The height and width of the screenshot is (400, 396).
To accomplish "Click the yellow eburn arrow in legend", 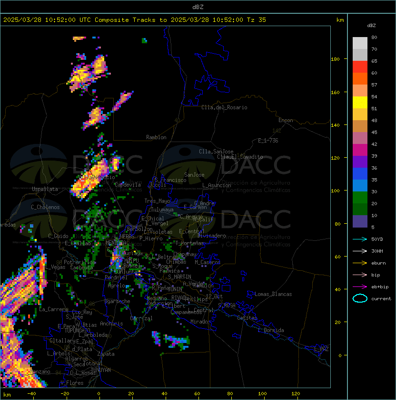I will [360, 263].
